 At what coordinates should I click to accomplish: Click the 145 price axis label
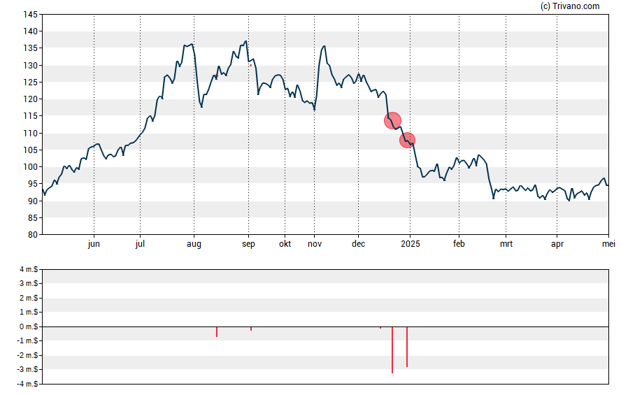coord(31,15)
